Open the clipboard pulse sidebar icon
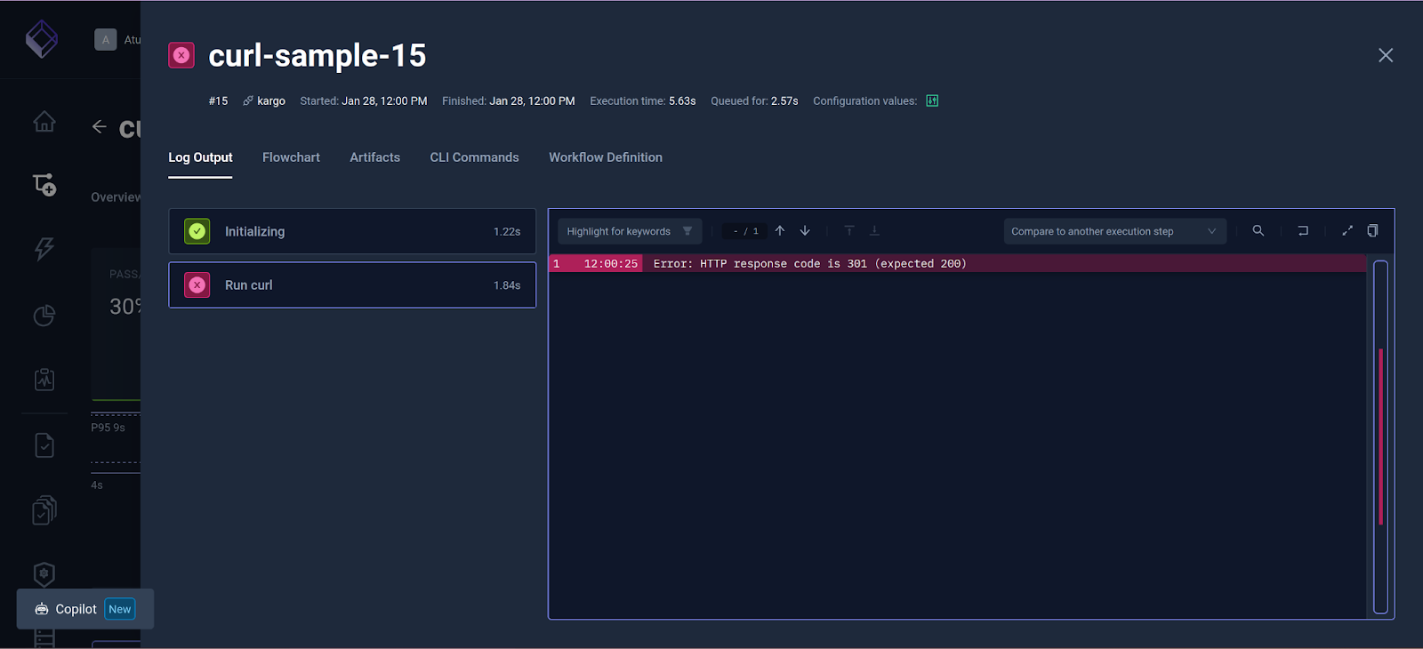The image size is (1423, 649). (x=44, y=380)
